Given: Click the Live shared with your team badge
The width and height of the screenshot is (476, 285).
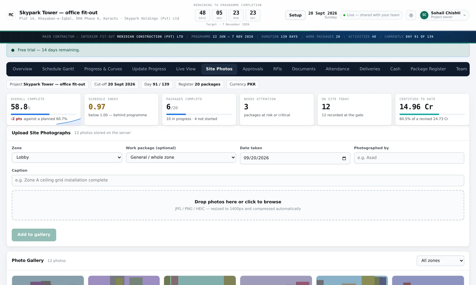Looking at the screenshot, I should [x=371, y=15].
